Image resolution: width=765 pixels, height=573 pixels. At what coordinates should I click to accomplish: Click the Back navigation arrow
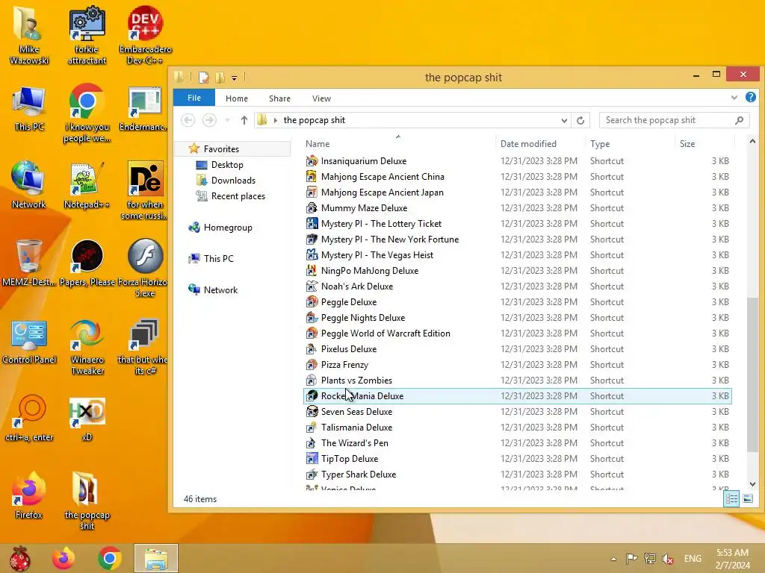coord(188,120)
